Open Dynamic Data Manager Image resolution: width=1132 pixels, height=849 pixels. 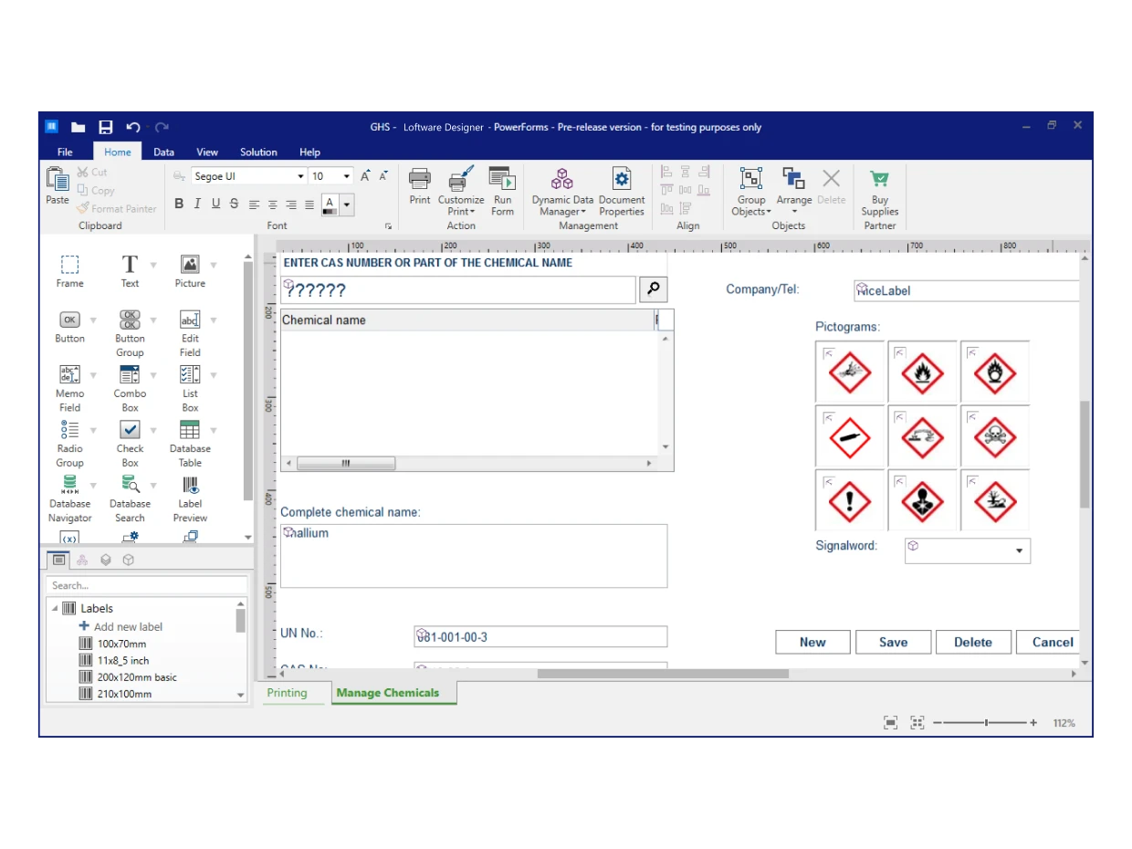tap(562, 180)
